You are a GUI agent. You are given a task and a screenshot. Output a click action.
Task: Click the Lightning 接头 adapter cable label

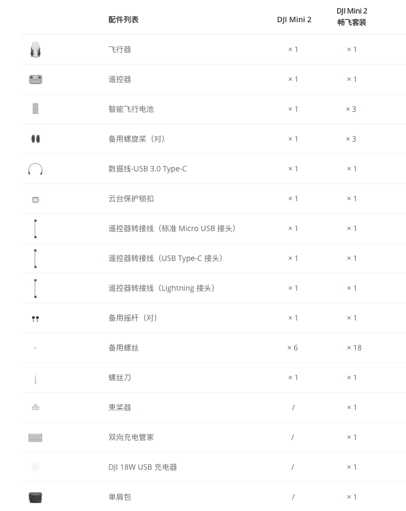[161, 288]
